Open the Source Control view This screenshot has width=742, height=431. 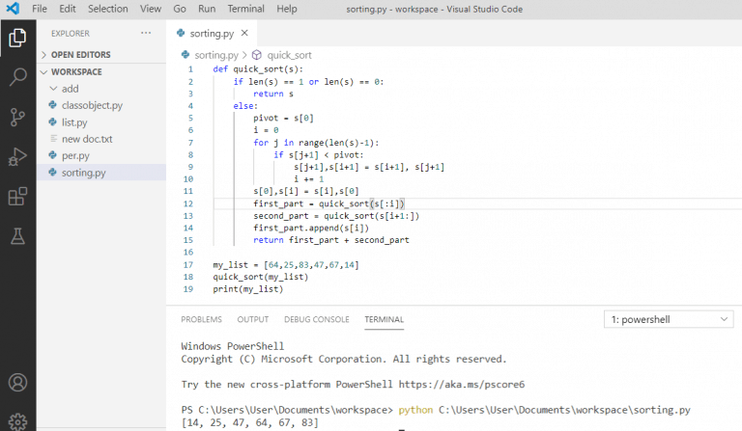pos(17,117)
